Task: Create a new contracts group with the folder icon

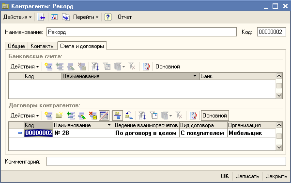Action: (60, 116)
